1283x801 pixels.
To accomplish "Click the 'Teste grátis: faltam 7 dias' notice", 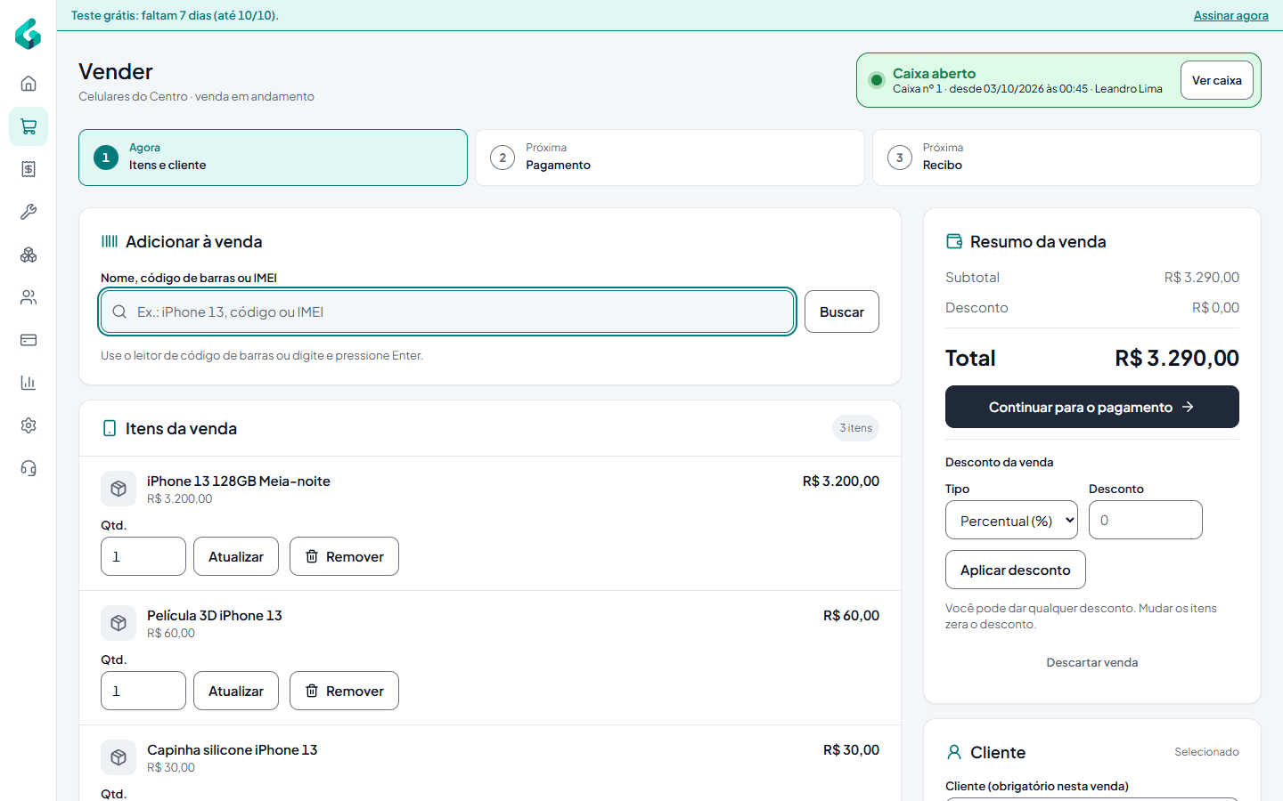I will [175, 15].
